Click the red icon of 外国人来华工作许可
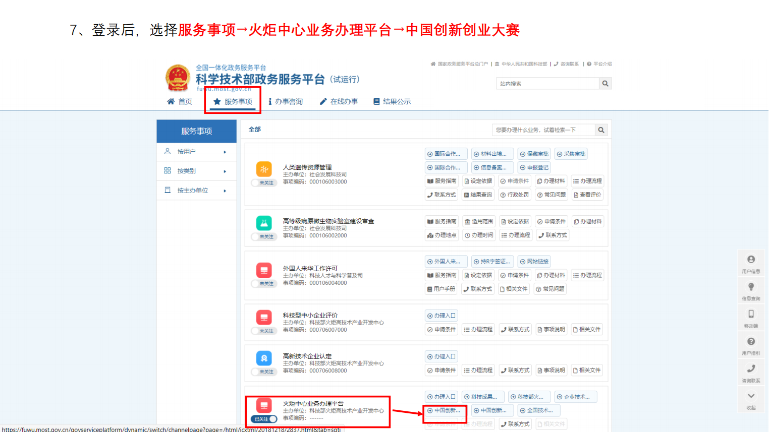Screen dimensions: 769x432 [x=264, y=270]
